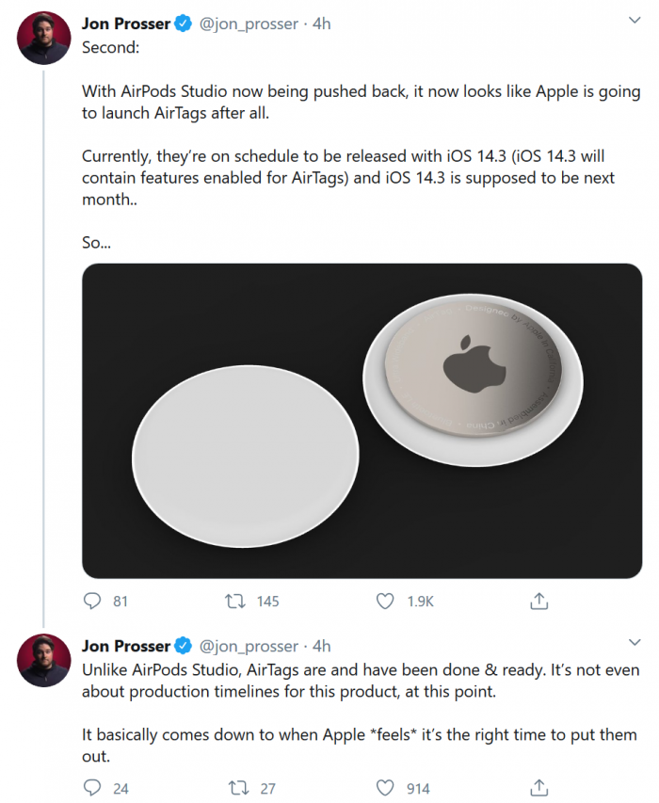Click the verified badge on second tweet
659x803 pixels.
[x=183, y=646]
